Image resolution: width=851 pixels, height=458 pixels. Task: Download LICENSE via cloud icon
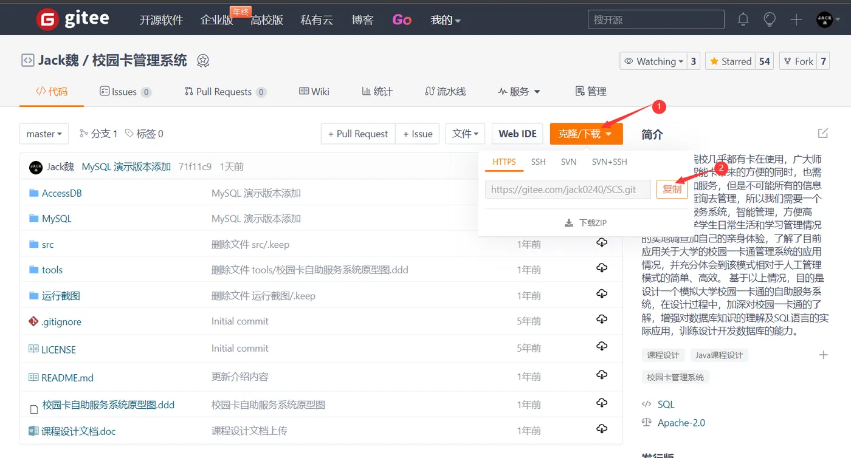[x=602, y=346]
